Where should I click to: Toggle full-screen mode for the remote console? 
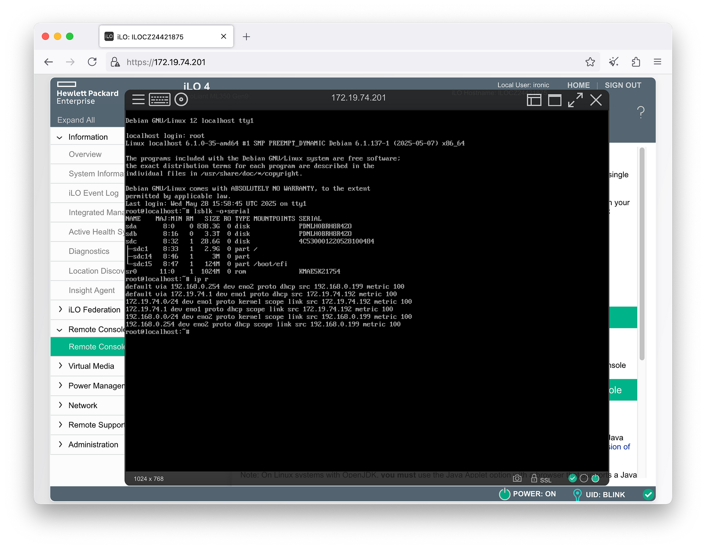(x=575, y=100)
